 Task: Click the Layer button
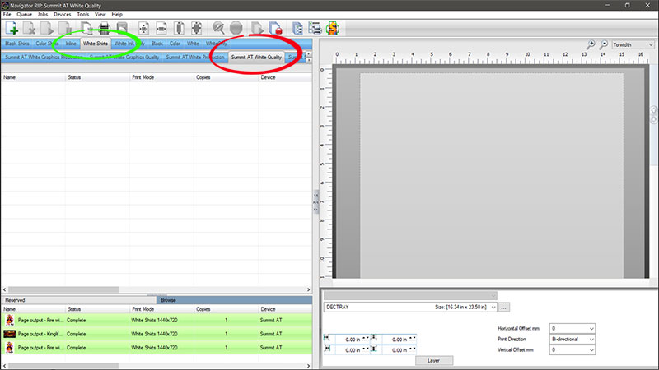pos(434,361)
